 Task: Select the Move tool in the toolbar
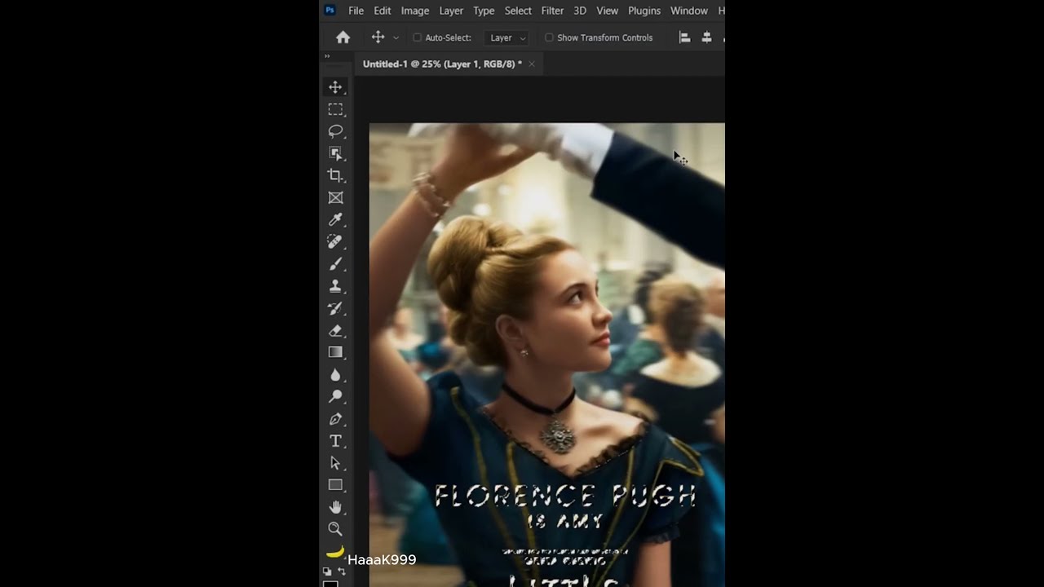click(335, 87)
